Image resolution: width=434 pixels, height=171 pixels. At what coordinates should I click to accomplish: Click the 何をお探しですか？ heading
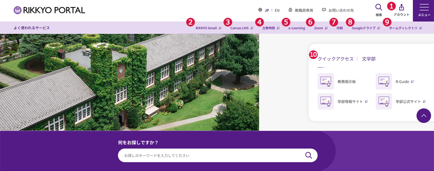tap(138, 143)
